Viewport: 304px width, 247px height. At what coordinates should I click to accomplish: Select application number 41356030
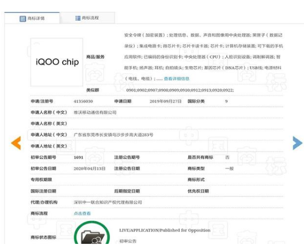click(83, 101)
